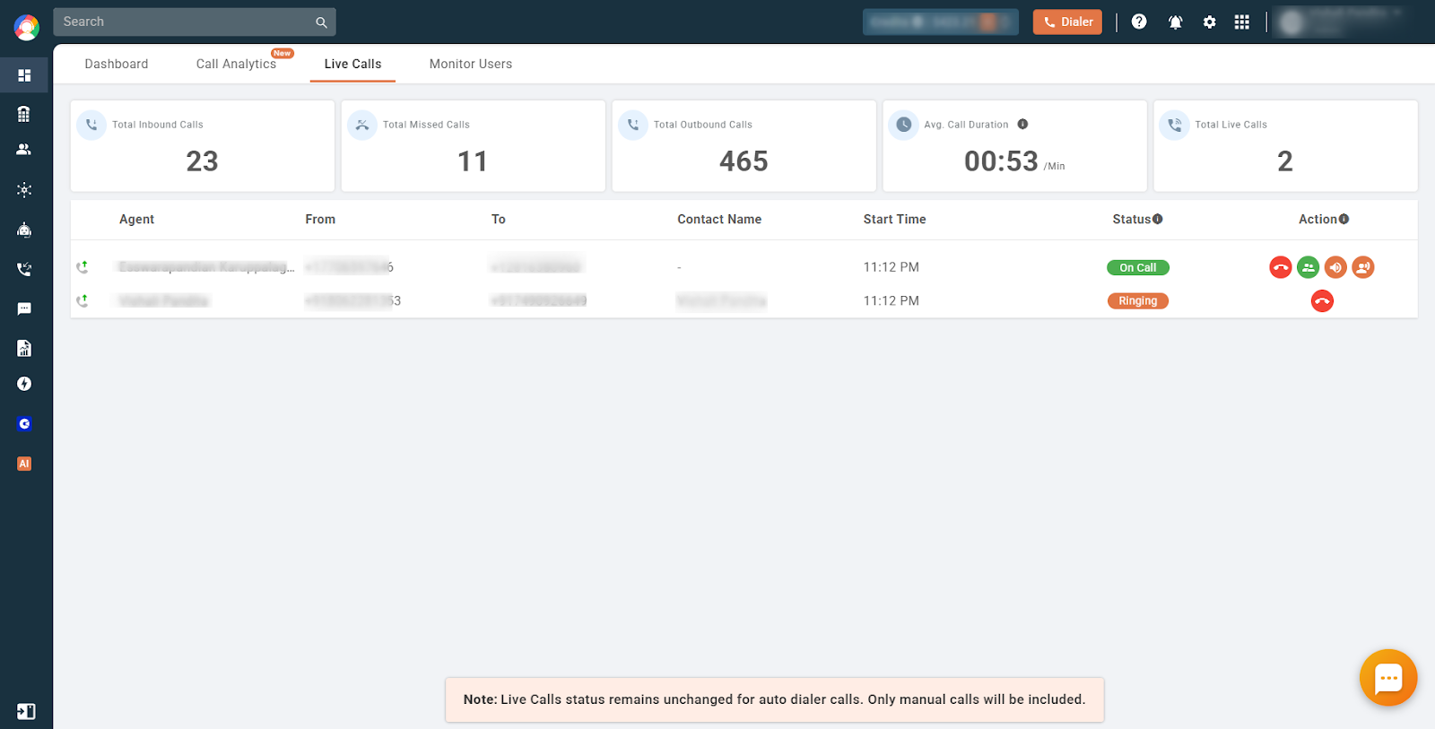
Task: Switch to the Dashboard tab
Action: coord(117,64)
